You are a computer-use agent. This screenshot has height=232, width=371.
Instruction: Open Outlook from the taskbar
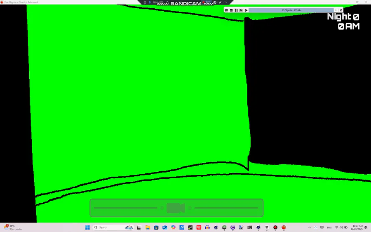(x=164, y=227)
